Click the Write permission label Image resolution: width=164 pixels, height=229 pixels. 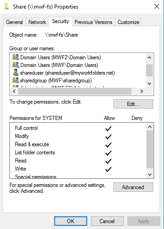click(x=20, y=169)
